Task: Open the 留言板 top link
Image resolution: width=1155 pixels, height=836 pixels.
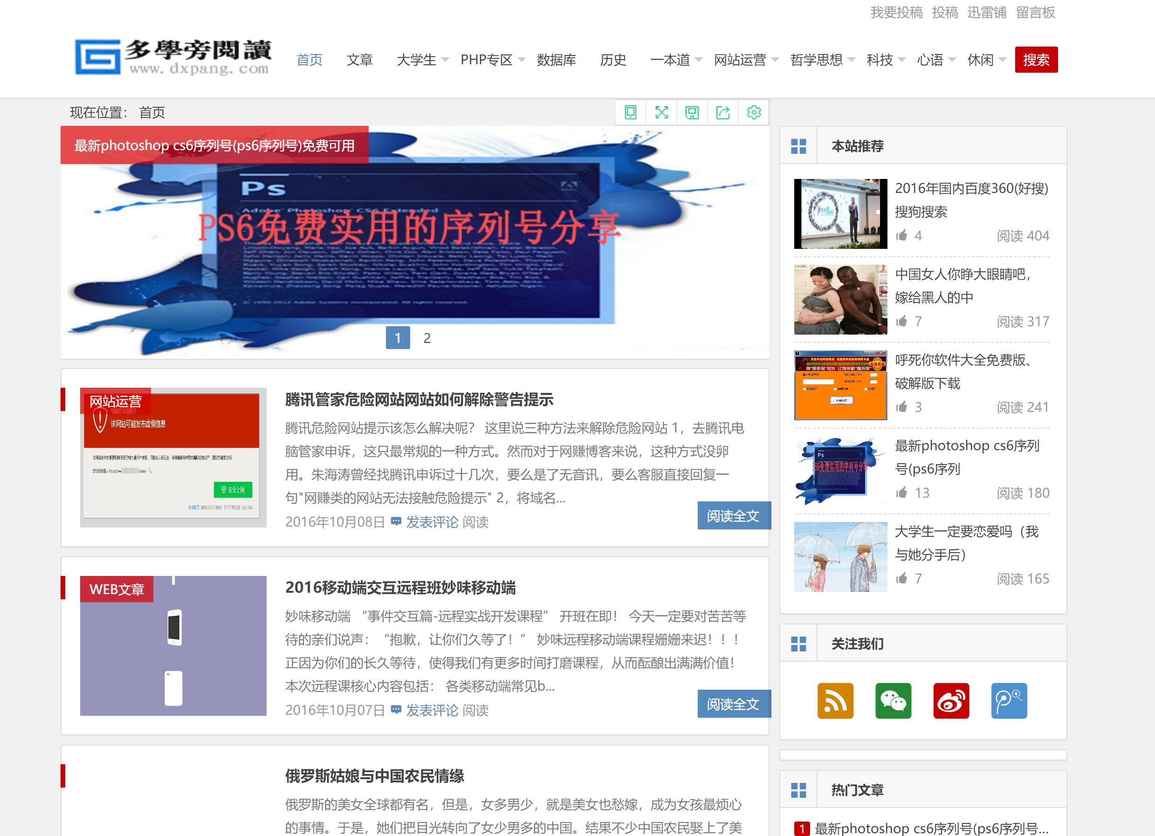Action: tap(1036, 12)
